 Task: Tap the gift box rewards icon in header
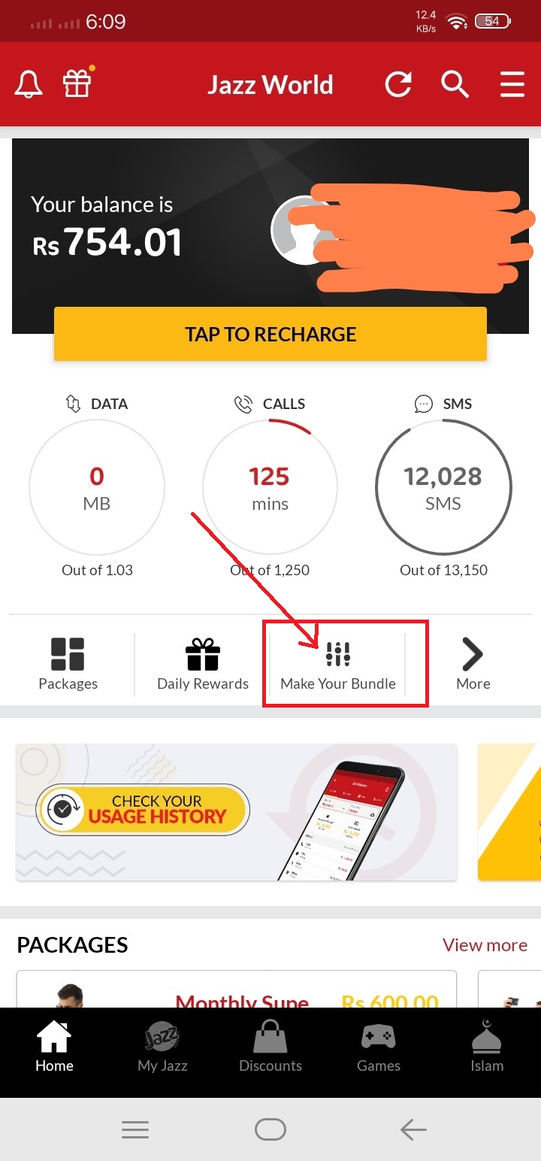77,83
